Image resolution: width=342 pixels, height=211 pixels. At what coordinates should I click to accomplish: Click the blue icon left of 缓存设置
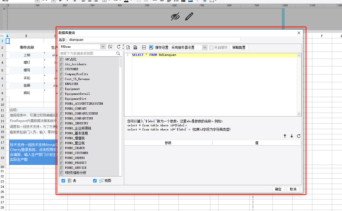151,47
